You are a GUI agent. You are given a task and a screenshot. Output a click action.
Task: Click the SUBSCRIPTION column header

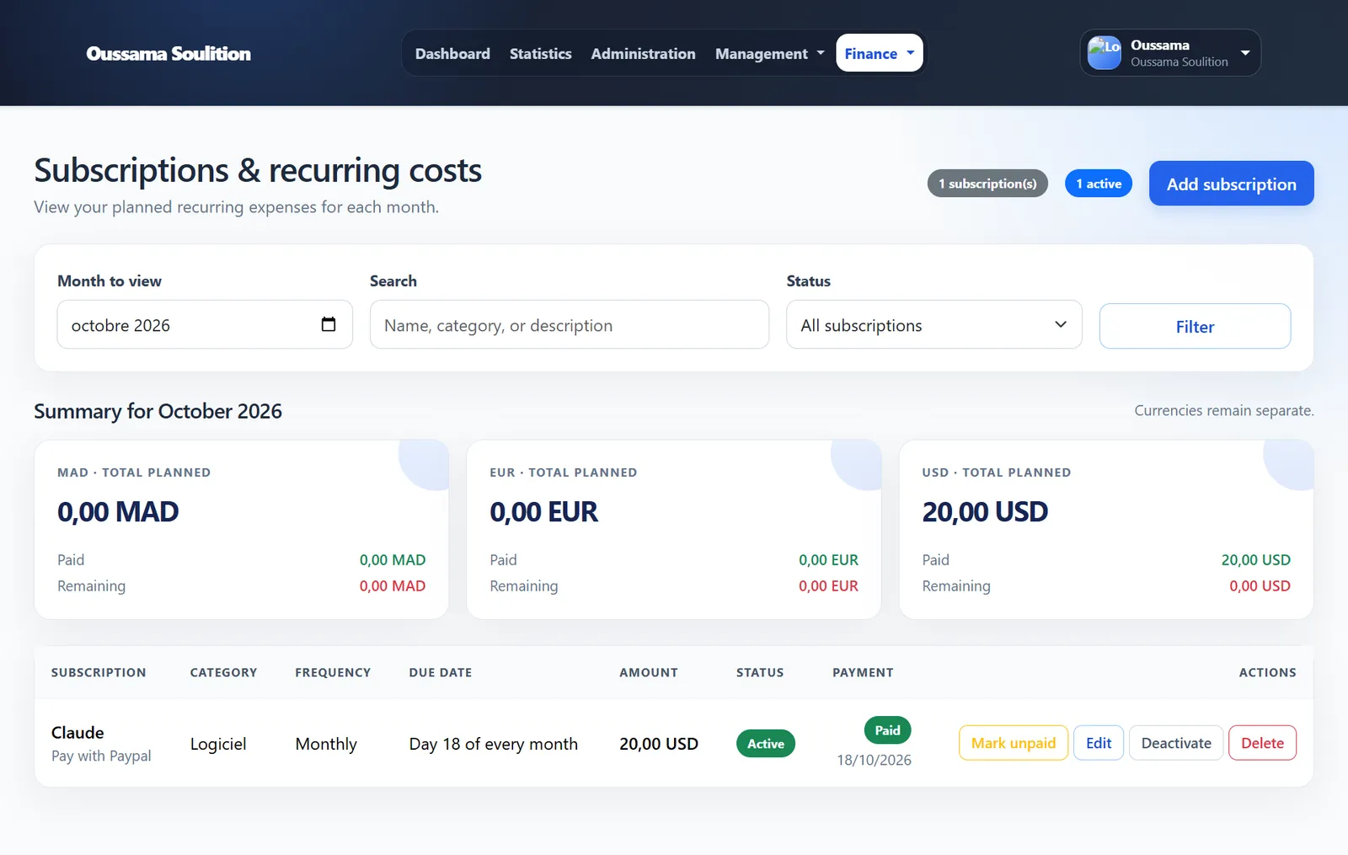click(99, 672)
